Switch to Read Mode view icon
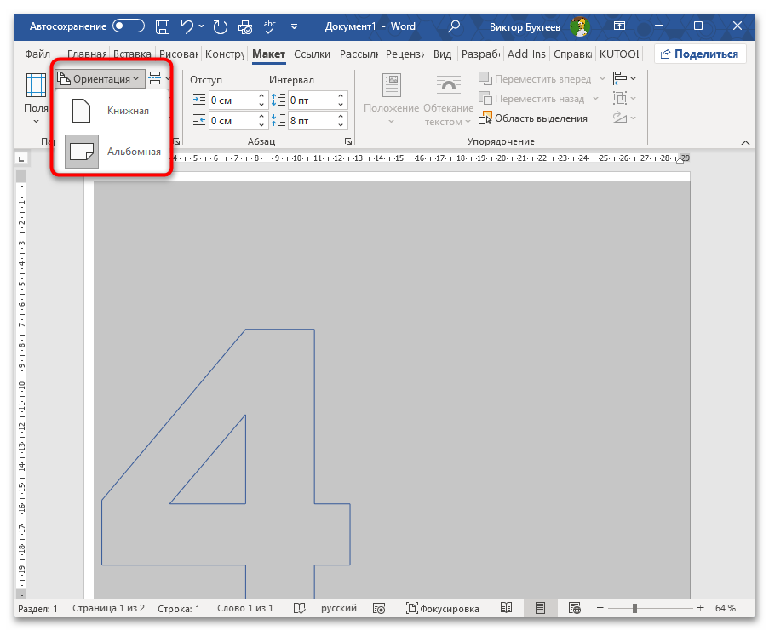 click(506, 609)
